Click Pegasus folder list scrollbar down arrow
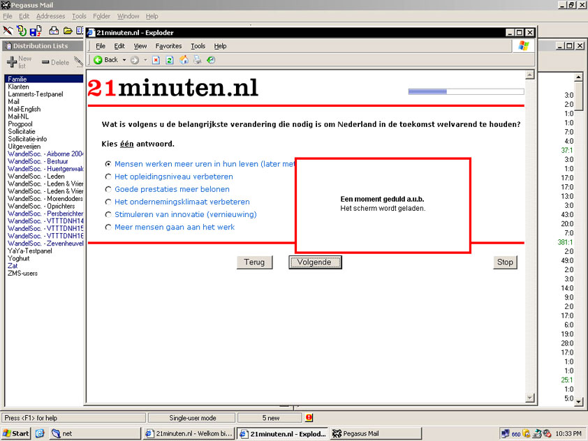Viewport: 588px width, 441px height. [579, 402]
